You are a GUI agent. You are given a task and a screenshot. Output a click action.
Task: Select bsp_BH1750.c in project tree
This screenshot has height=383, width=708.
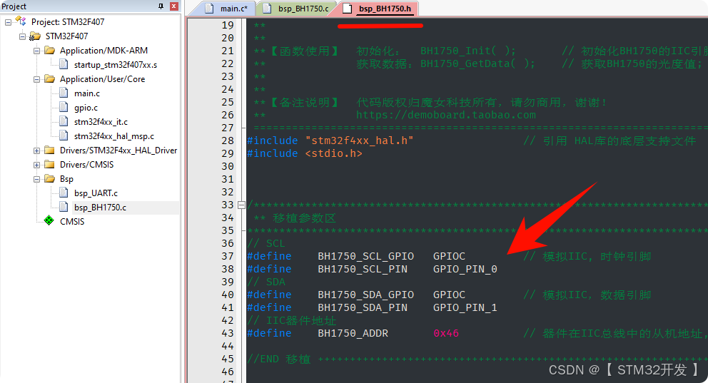100,208
